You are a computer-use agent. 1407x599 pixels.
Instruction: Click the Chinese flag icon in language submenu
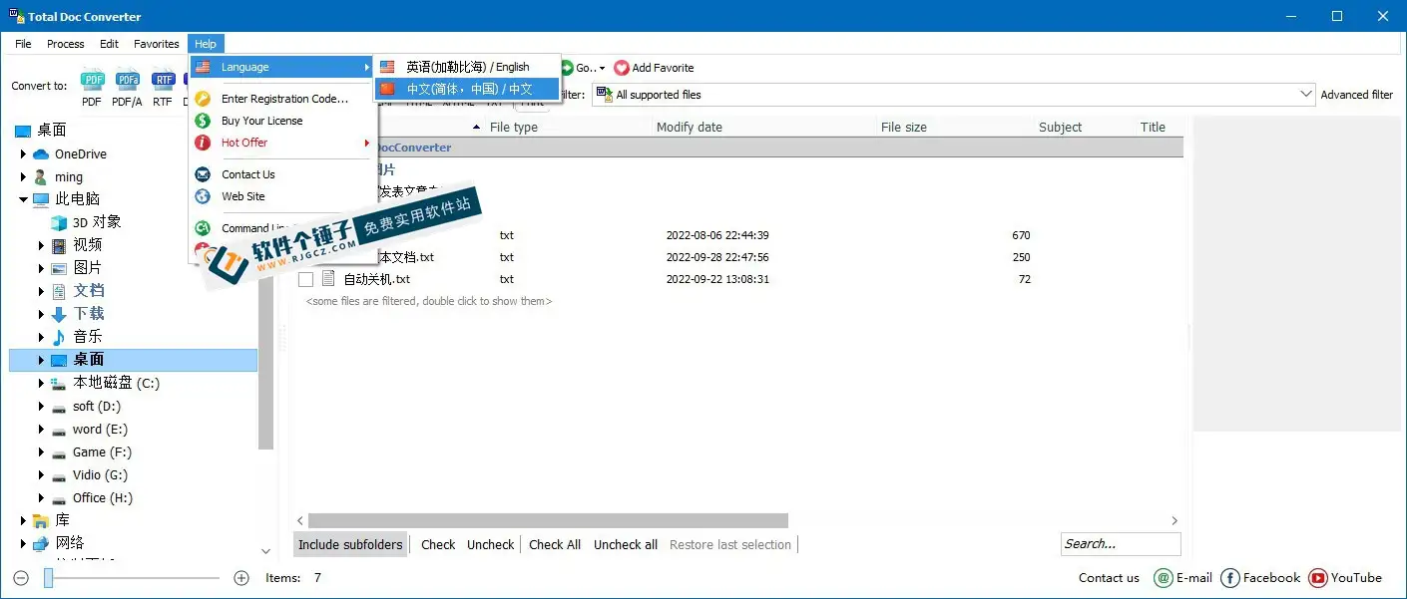[387, 89]
